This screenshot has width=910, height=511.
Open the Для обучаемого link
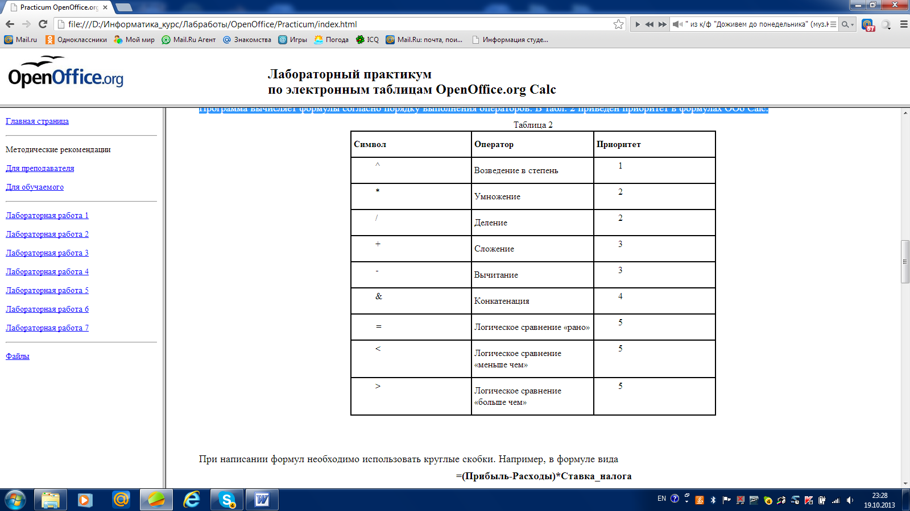[35, 187]
